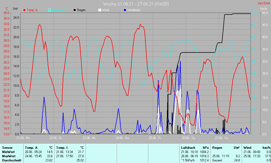The image size is (271, 163).
Task: Select minimum outdoor temperature value '14.5'
Action: click(x=49, y=152)
